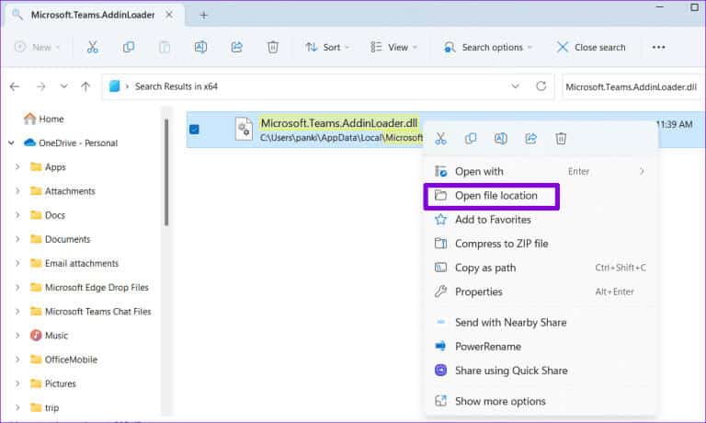Click Close search button

point(591,47)
